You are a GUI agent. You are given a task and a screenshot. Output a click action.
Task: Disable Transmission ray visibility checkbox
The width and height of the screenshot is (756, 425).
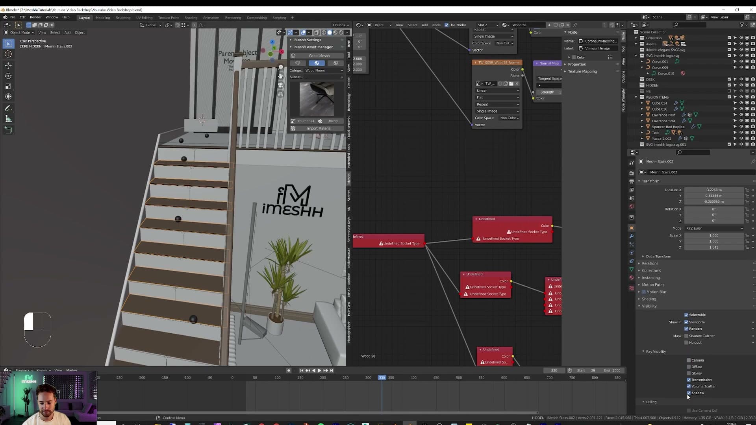tap(689, 380)
